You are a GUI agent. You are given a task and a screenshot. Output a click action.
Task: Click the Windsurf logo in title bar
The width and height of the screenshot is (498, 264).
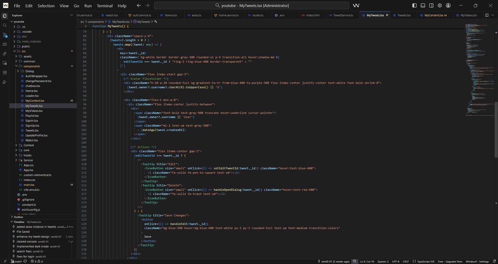(5, 5)
